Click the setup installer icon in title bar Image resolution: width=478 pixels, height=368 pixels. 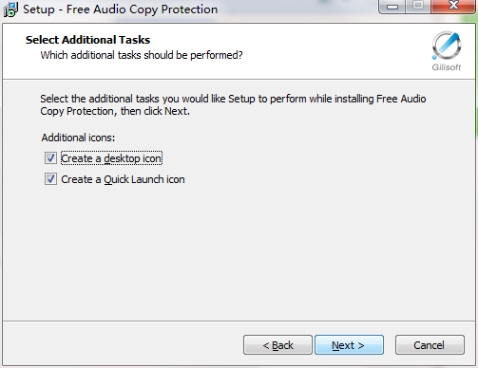point(10,9)
